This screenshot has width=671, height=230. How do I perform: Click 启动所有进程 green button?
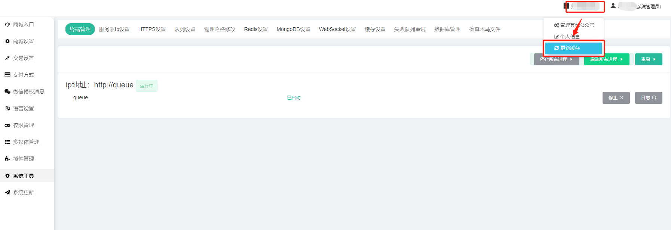tap(607, 59)
